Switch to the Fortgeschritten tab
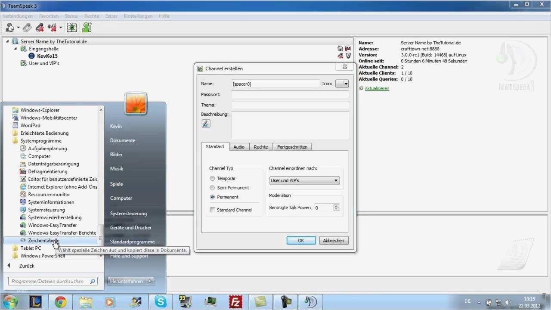This screenshot has width=551, height=310. click(292, 147)
